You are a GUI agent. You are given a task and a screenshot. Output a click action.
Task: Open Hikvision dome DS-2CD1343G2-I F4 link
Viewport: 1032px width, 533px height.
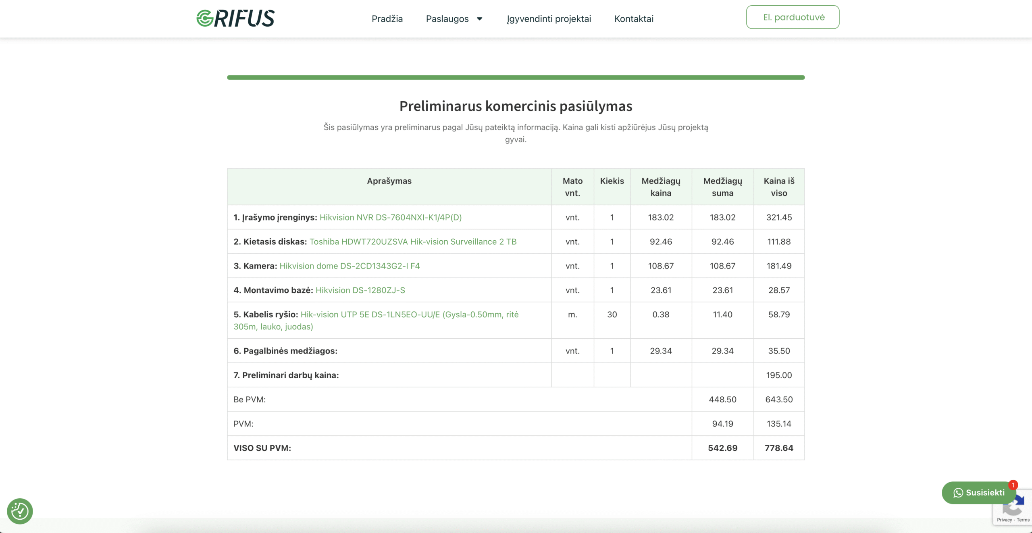click(350, 266)
